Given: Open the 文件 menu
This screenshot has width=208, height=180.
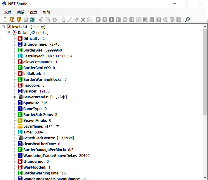Looking at the screenshot, I should (8, 12).
